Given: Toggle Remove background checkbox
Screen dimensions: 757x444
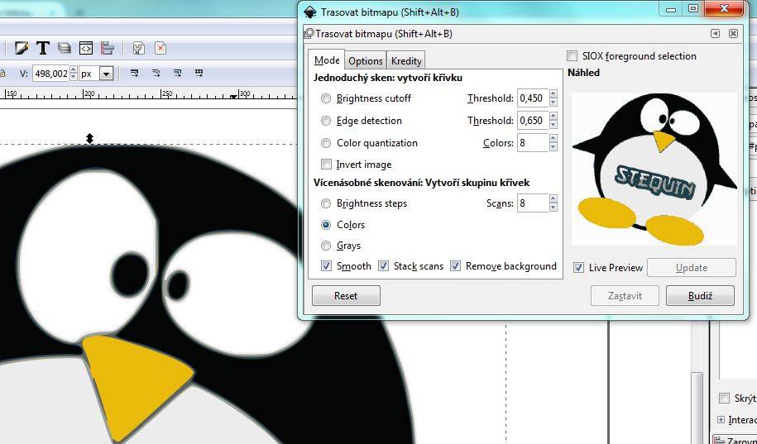Looking at the screenshot, I should click(x=455, y=266).
